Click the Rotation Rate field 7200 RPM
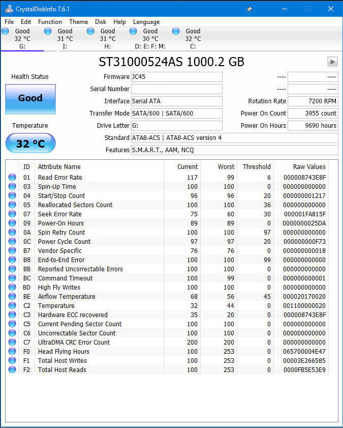The width and height of the screenshot is (343, 428). click(313, 101)
